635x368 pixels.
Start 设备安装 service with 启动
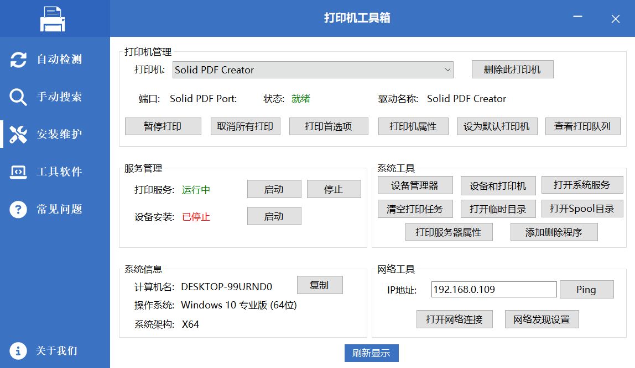274,216
